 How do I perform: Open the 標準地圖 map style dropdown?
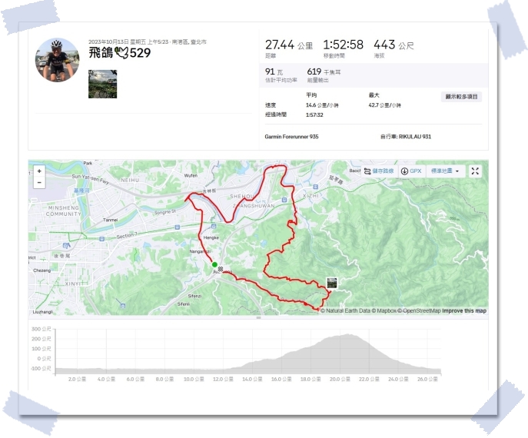[445, 171]
